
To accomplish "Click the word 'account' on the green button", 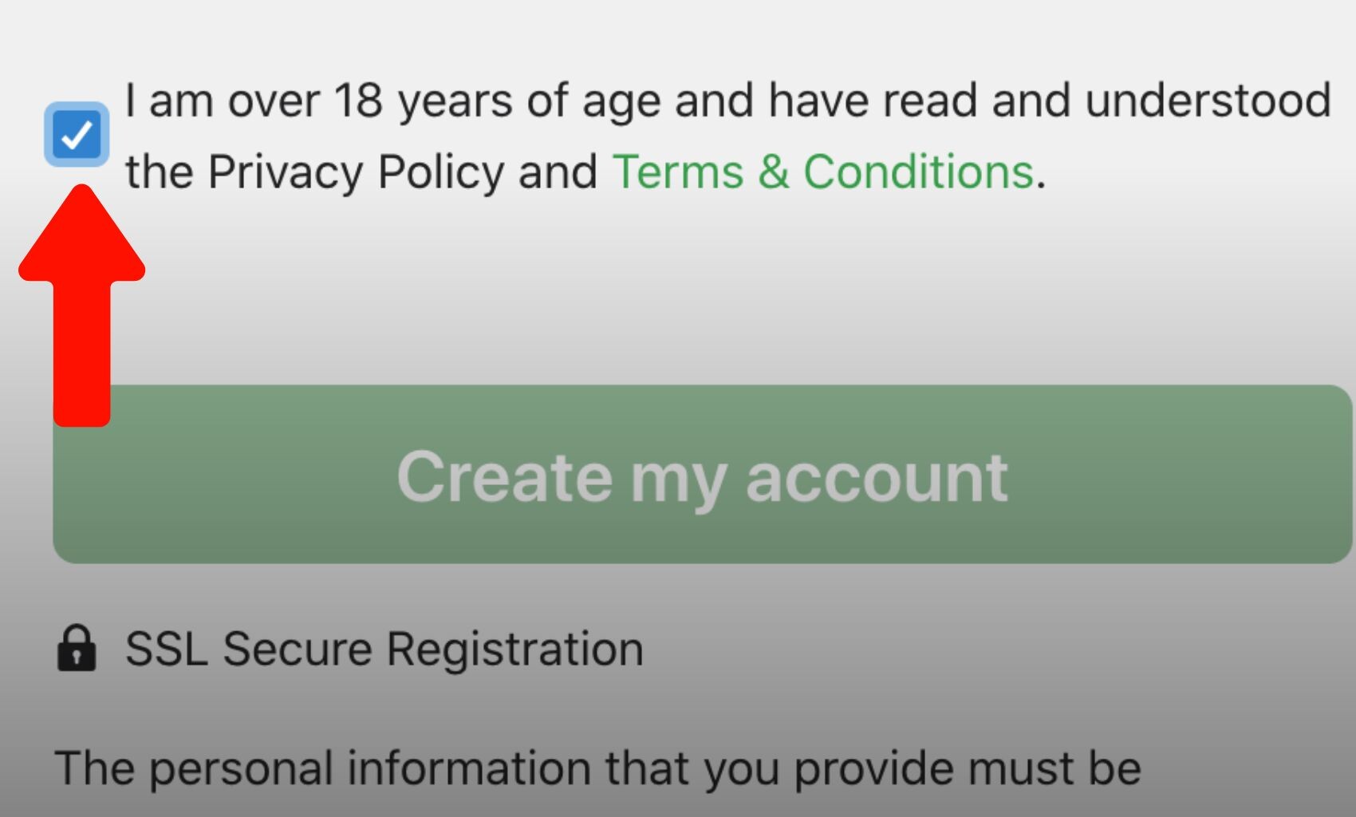I will (x=877, y=478).
